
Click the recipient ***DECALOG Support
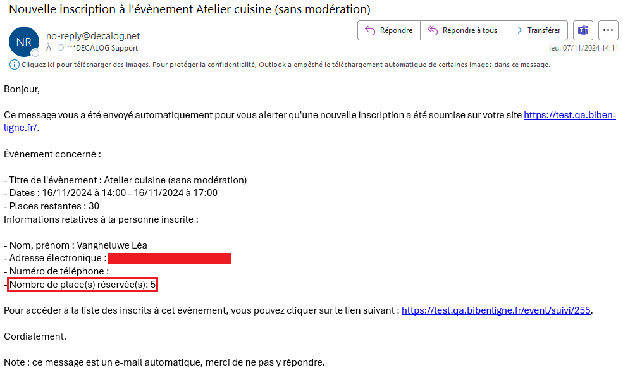[x=102, y=48]
